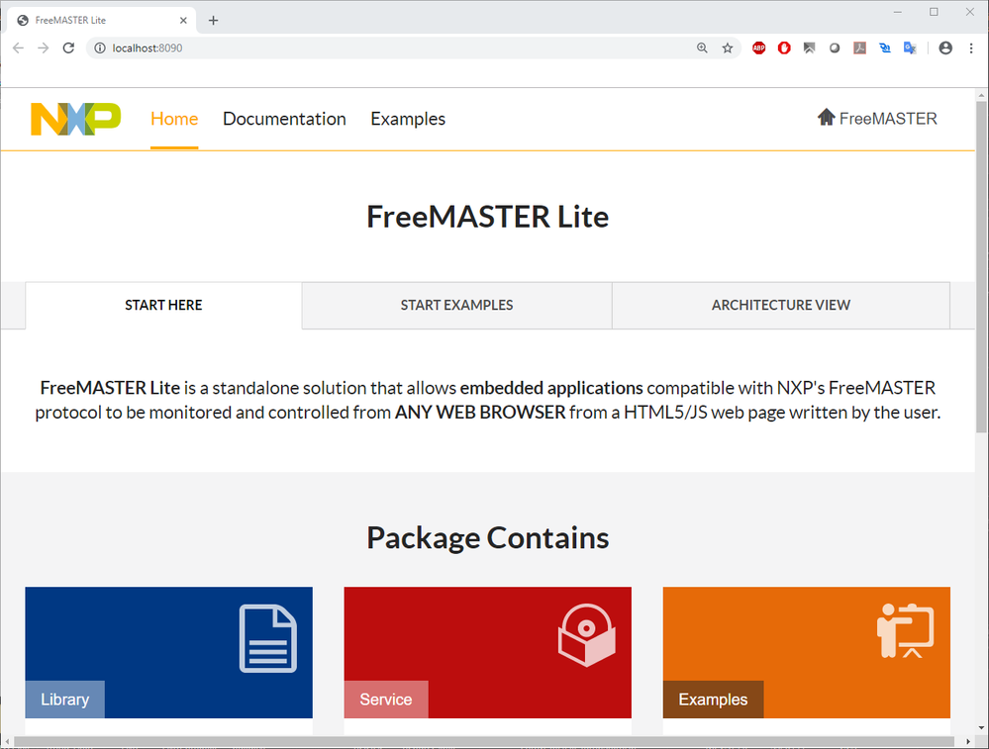Switch to the START EXAMPLES tab
The image size is (989, 749).
point(456,305)
